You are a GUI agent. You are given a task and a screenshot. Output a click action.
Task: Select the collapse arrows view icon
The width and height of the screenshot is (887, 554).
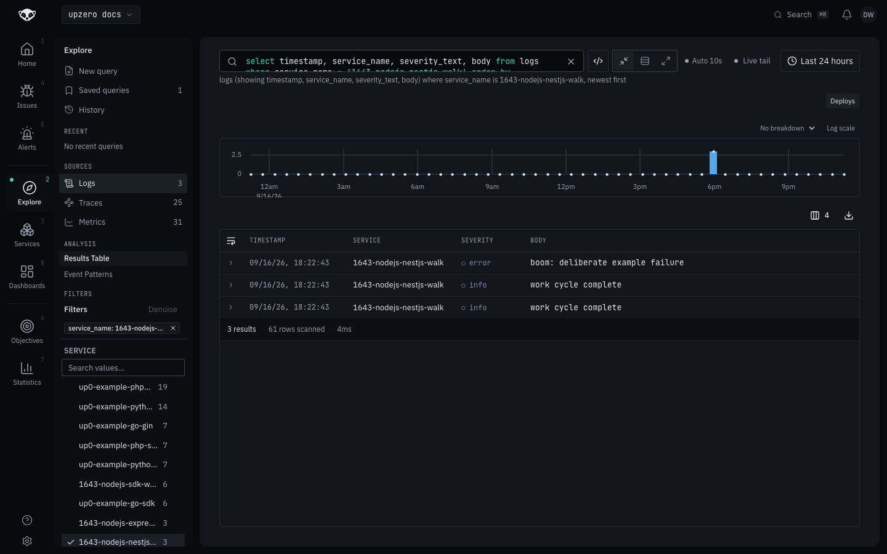[x=624, y=61]
